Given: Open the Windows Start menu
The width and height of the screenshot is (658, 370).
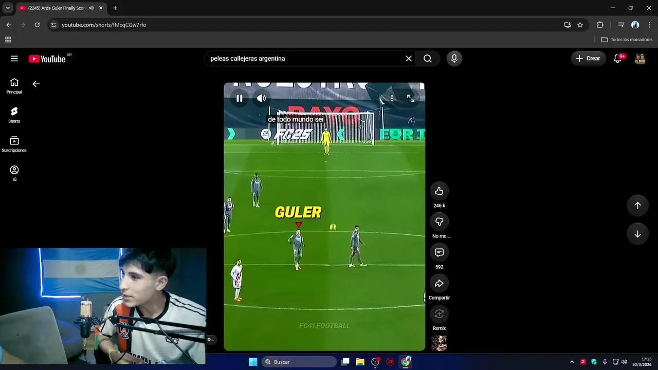Looking at the screenshot, I should (x=253, y=362).
